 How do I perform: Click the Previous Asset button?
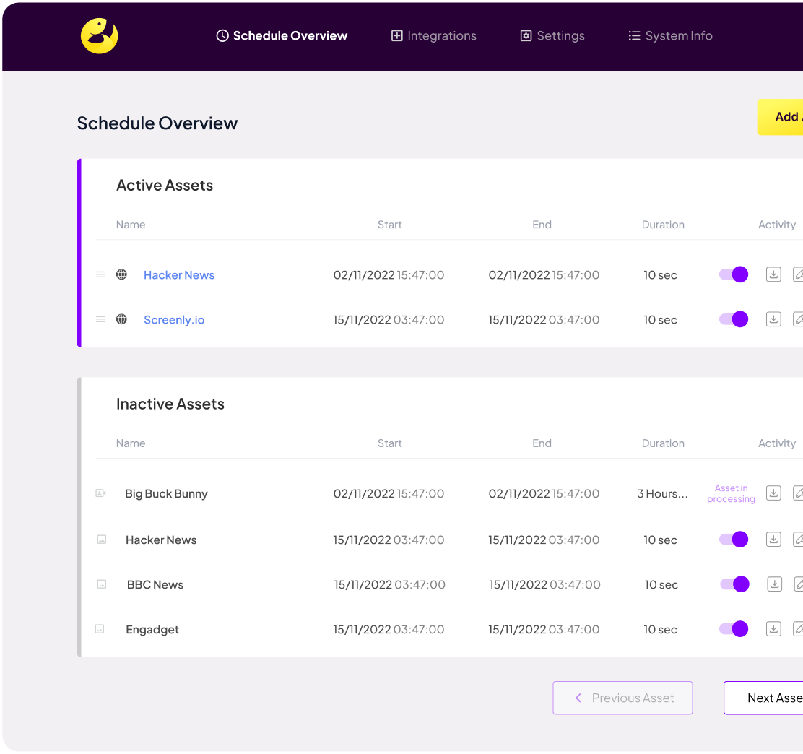(622, 698)
